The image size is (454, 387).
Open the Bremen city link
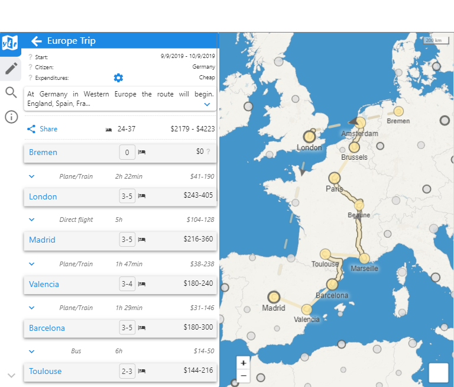click(43, 152)
